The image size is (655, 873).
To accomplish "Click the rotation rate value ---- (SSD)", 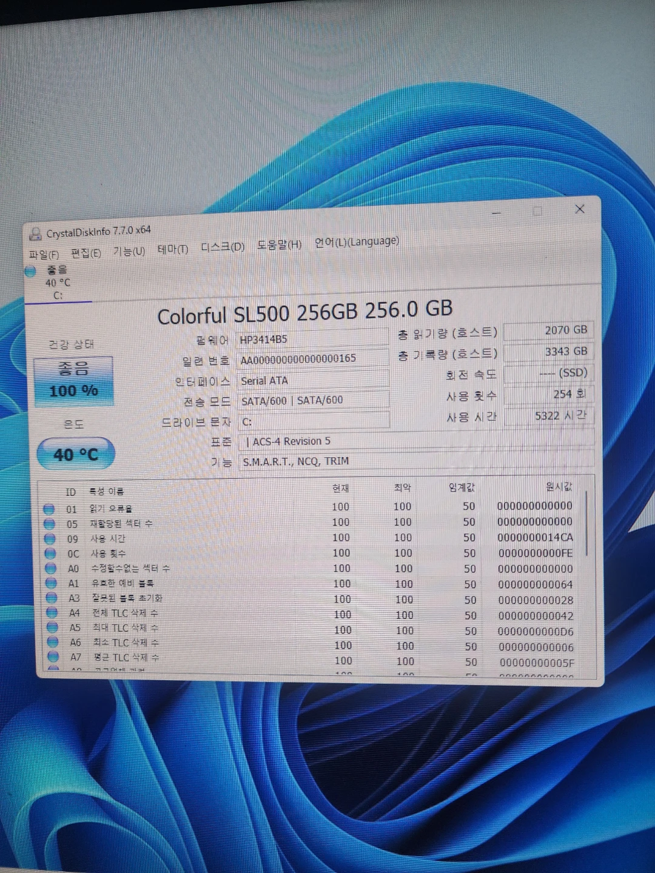I will pos(548,373).
